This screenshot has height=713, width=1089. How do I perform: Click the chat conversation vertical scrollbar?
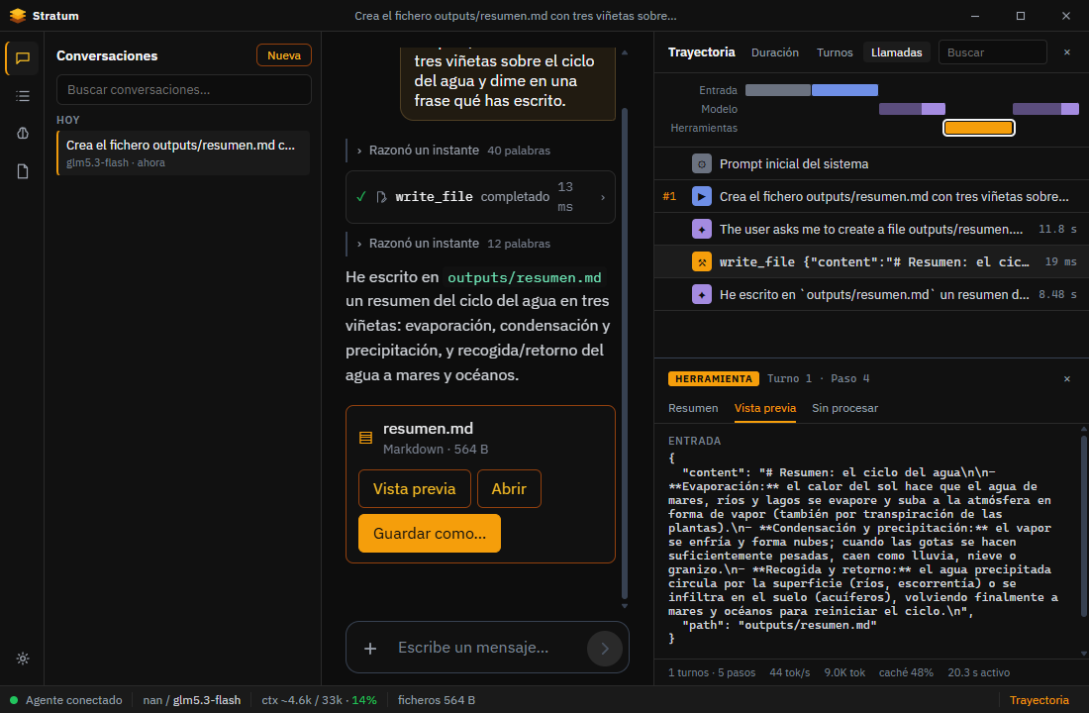[x=625, y=353]
